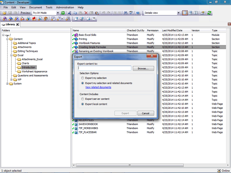Viewport: 231px width, 173px height.
Task: Click the find-in-library magnifier globe icon
Action: [x=97, y=13]
